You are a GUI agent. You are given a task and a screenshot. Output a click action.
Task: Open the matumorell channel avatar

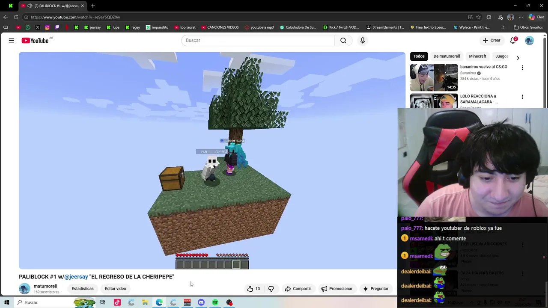(24, 289)
